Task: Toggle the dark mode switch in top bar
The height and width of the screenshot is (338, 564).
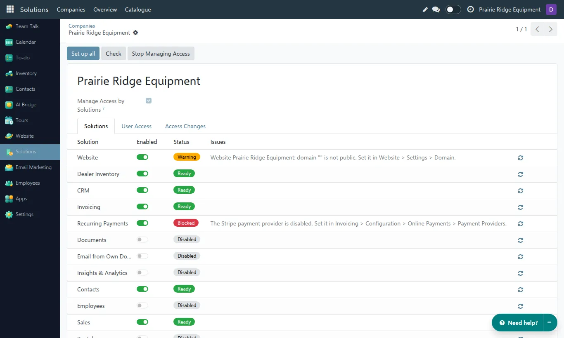Action: pyautogui.click(x=453, y=9)
